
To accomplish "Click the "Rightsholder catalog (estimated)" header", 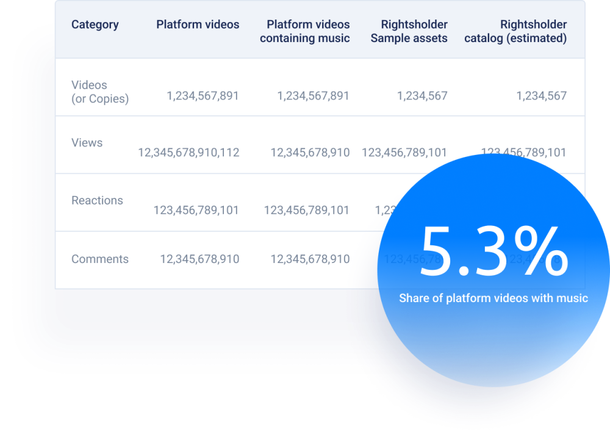I will point(515,31).
